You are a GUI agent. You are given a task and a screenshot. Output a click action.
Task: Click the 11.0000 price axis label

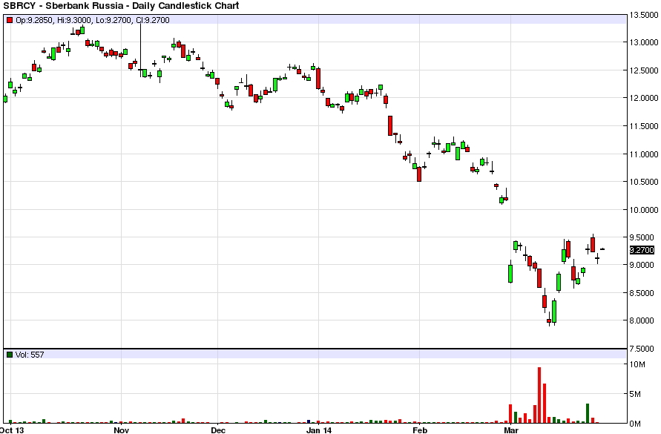643,154
